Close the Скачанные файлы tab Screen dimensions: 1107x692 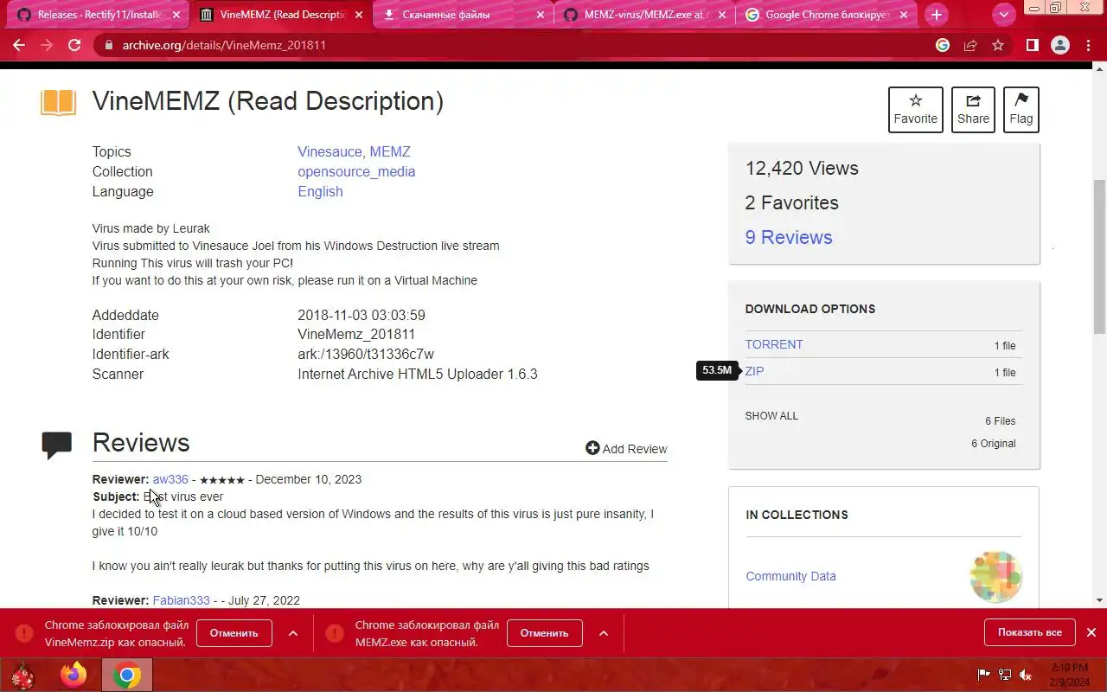tap(541, 15)
